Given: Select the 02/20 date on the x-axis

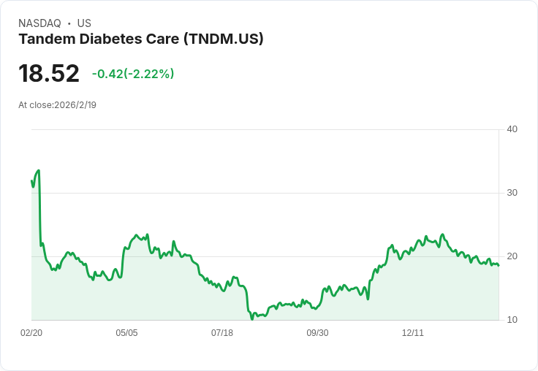Looking at the screenshot, I should 31,333.
